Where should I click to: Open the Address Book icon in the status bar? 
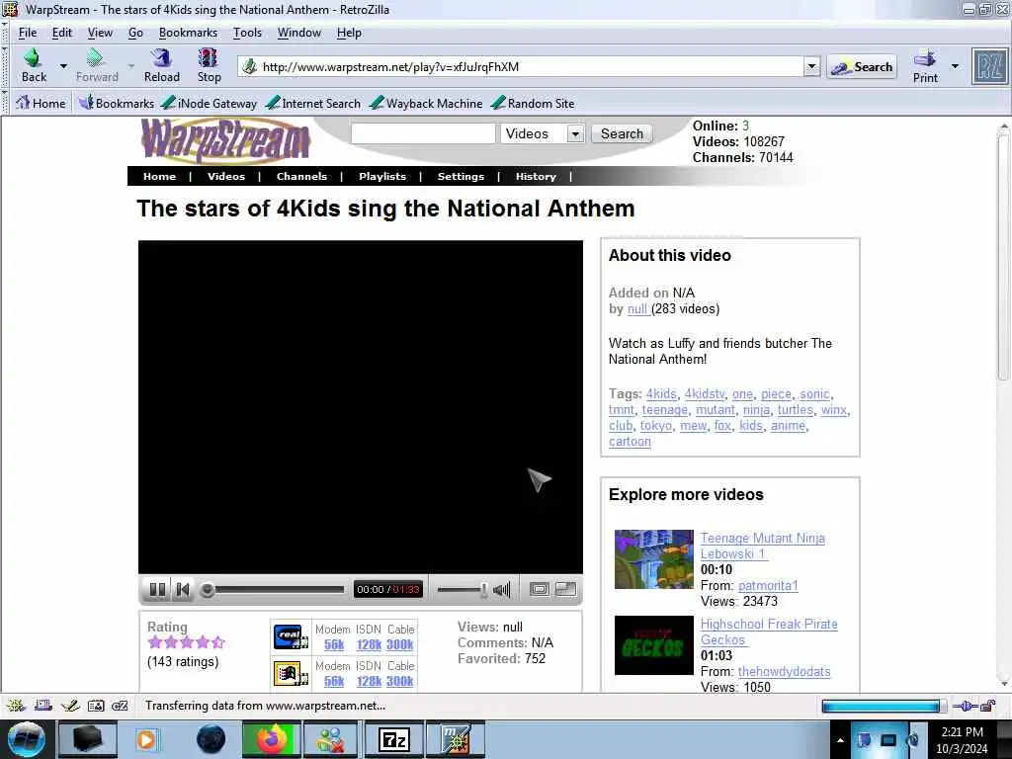point(96,706)
